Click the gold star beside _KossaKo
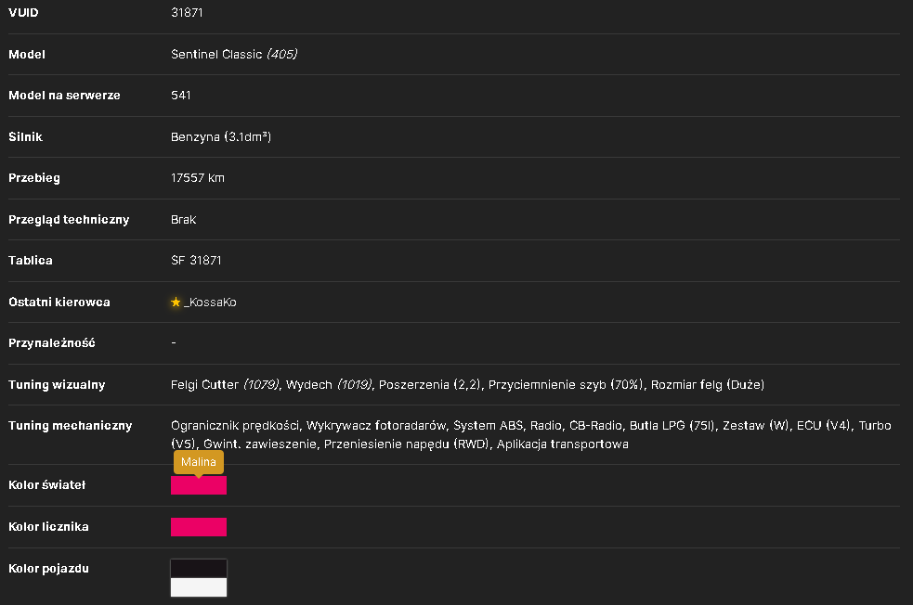Viewport: 913px width, 605px height. point(176,302)
